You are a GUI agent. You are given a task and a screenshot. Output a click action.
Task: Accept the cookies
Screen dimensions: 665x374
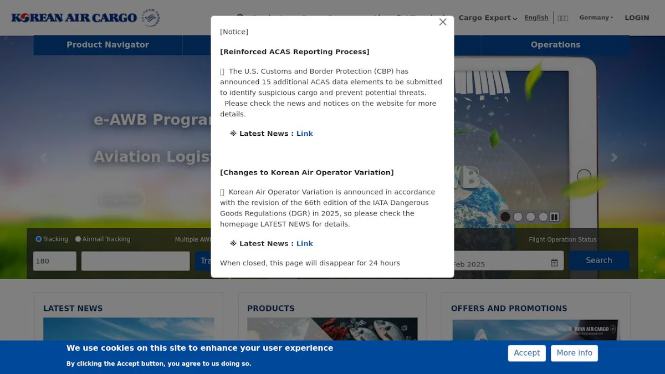[526, 353]
